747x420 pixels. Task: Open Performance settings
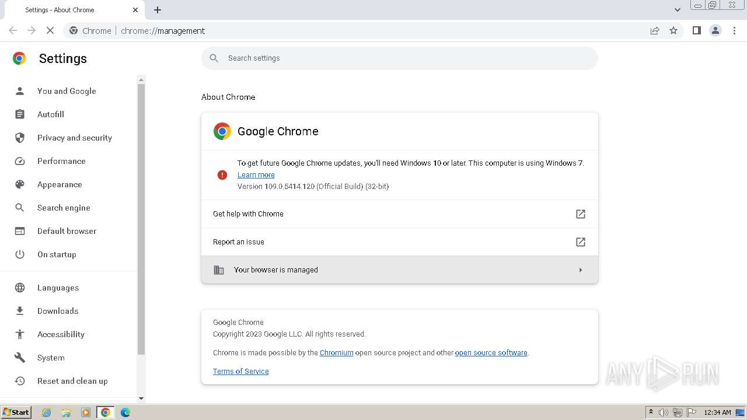click(x=61, y=161)
